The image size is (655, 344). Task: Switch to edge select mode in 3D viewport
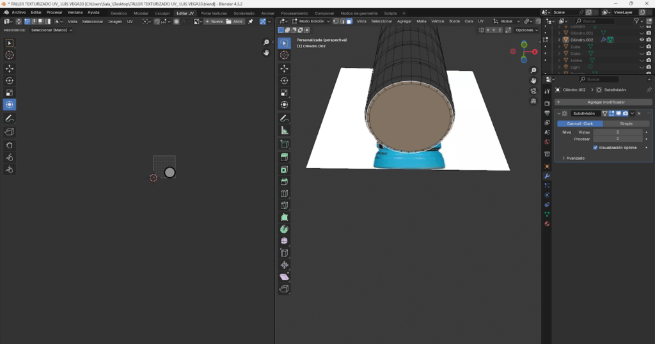343,21
